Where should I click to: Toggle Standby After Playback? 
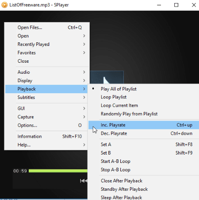click(x=144, y=189)
